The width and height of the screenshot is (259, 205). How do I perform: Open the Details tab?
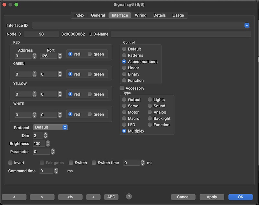click(159, 15)
